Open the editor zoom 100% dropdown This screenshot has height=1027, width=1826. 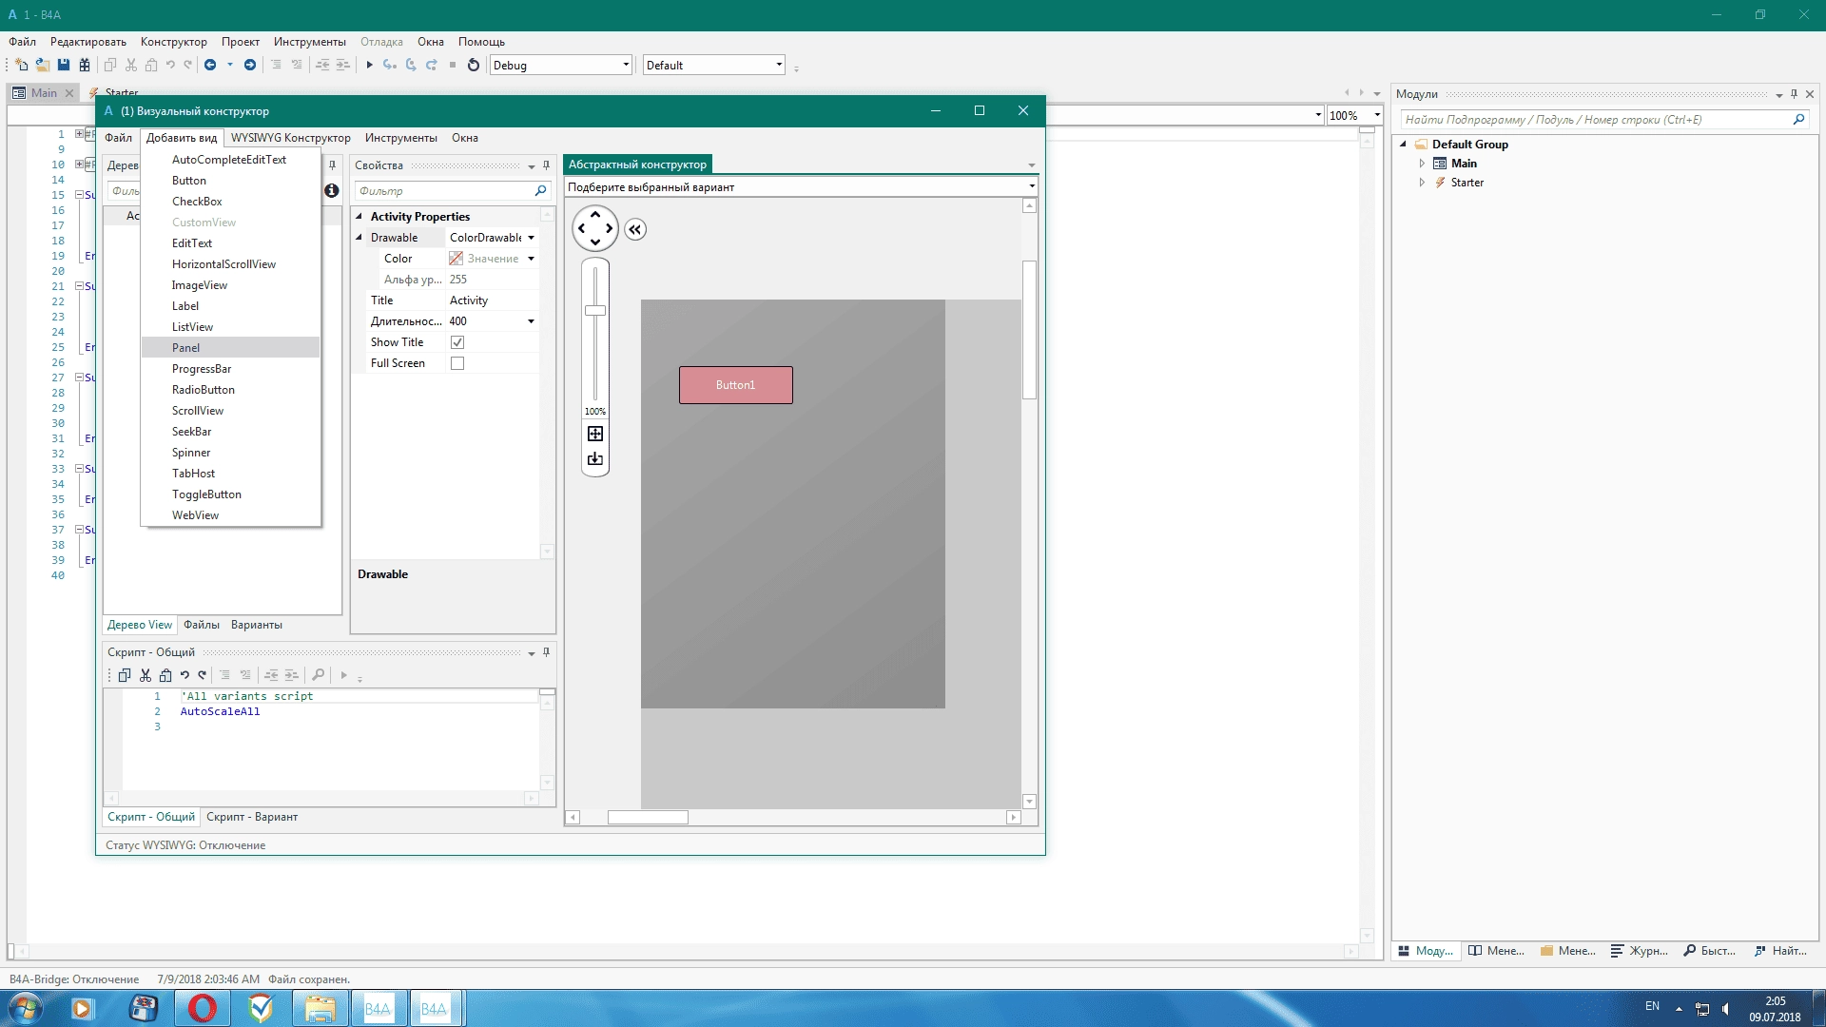point(1376,115)
